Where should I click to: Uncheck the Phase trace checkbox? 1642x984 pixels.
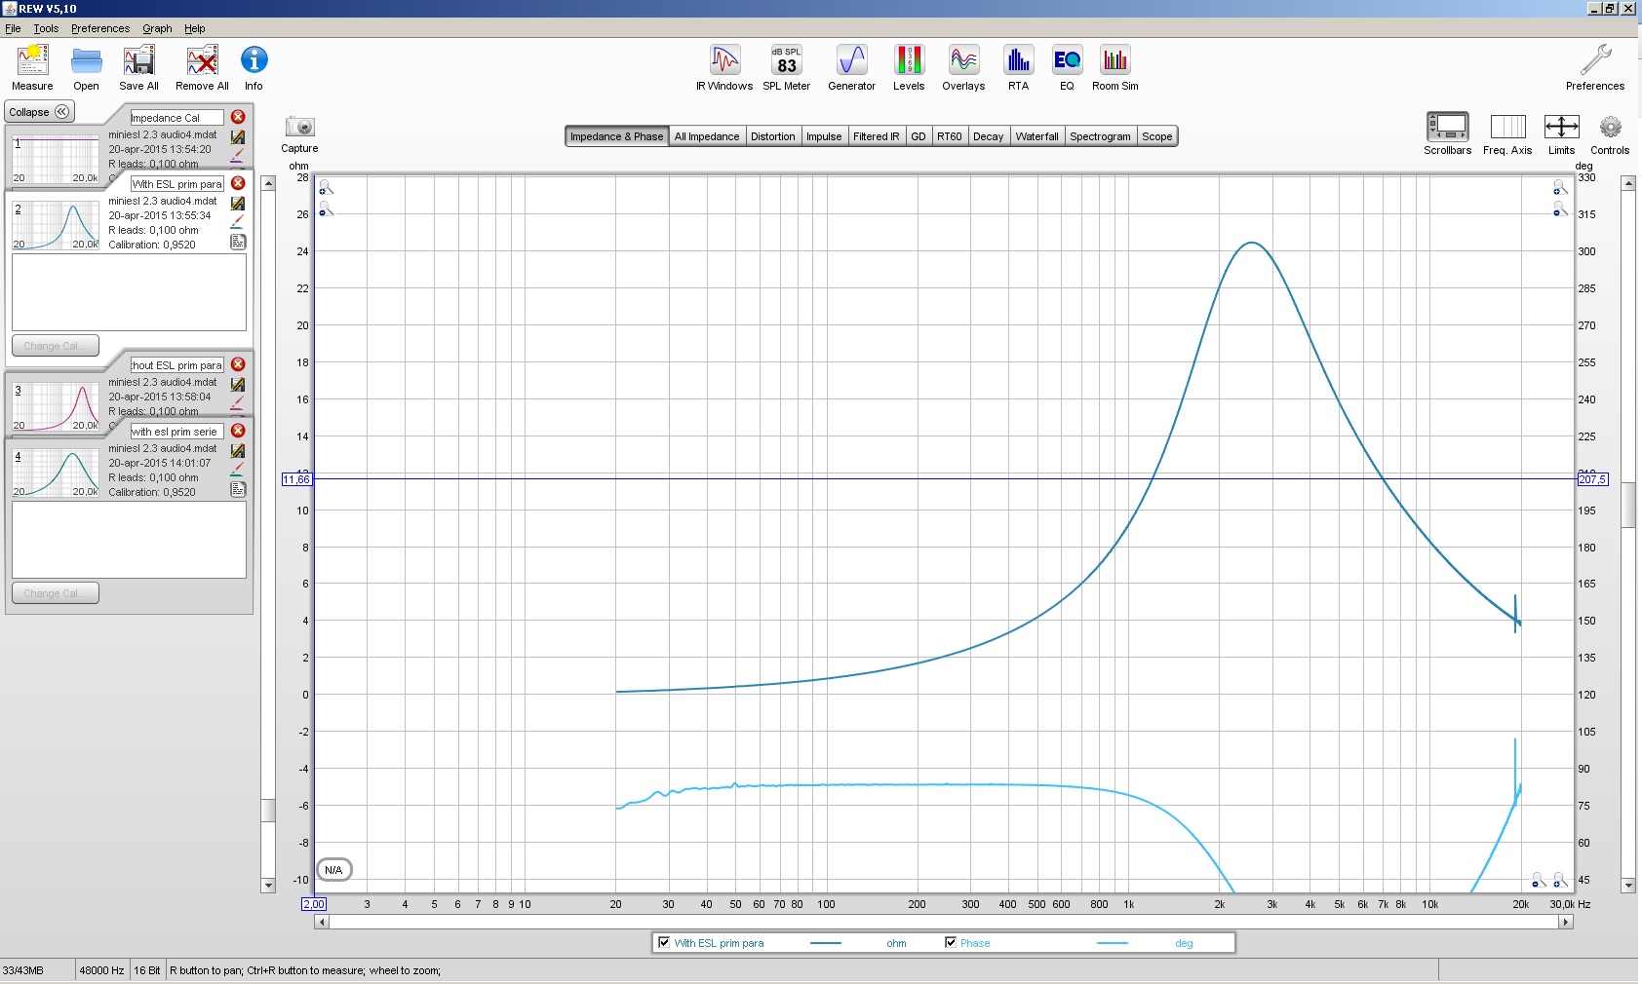(x=951, y=942)
